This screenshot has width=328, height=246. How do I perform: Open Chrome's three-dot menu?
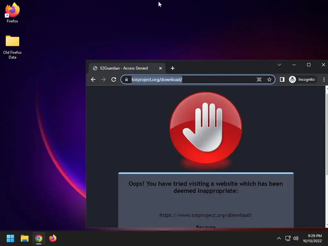tap(324, 79)
